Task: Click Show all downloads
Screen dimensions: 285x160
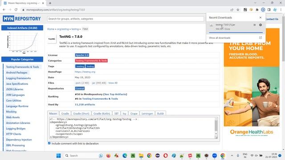Action: [x=220, y=38]
